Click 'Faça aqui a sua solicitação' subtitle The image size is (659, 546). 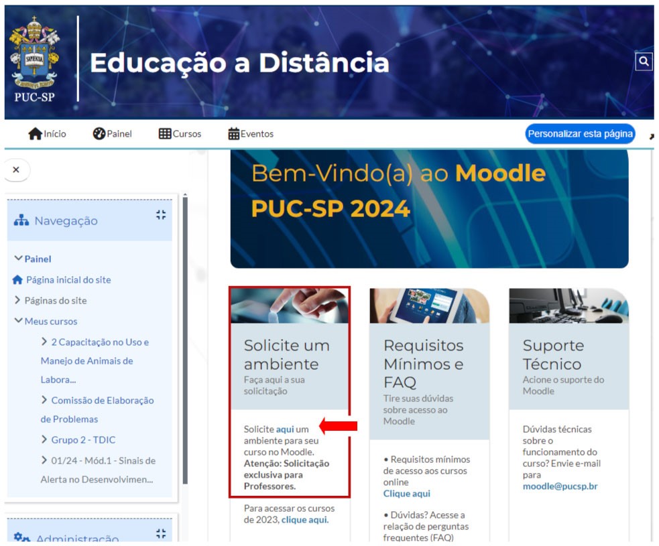pos(274,385)
